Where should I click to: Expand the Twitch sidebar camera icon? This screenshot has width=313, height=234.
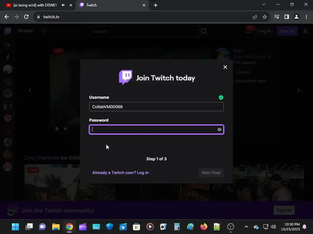[x=8, y=45]
